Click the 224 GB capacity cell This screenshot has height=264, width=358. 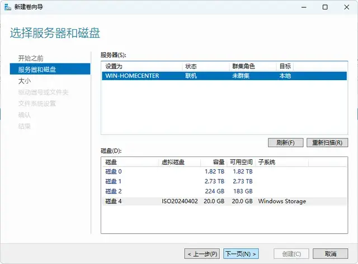[x=215, y=191]
